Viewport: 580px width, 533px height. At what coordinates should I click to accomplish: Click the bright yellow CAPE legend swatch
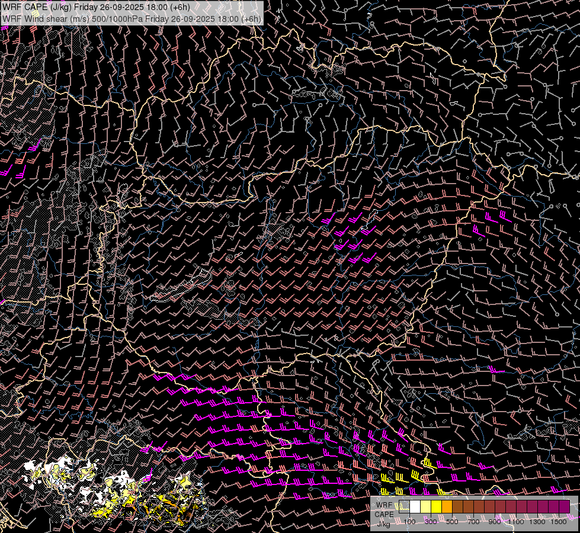(437, 506)
